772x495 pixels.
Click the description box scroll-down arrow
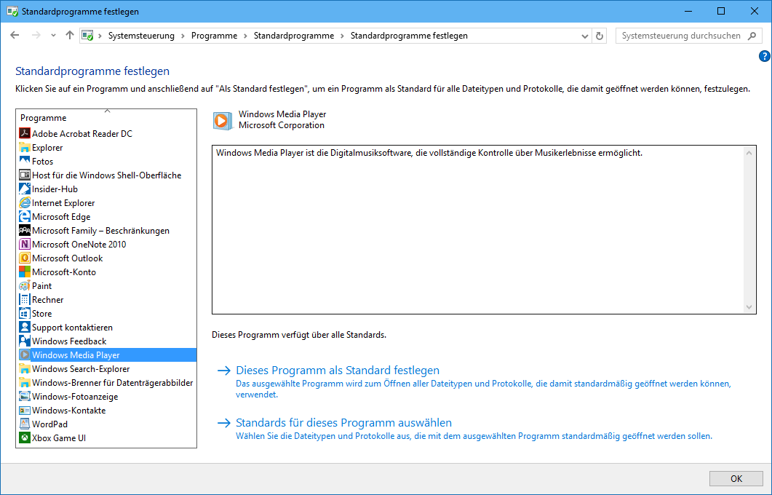coord(749,307)
